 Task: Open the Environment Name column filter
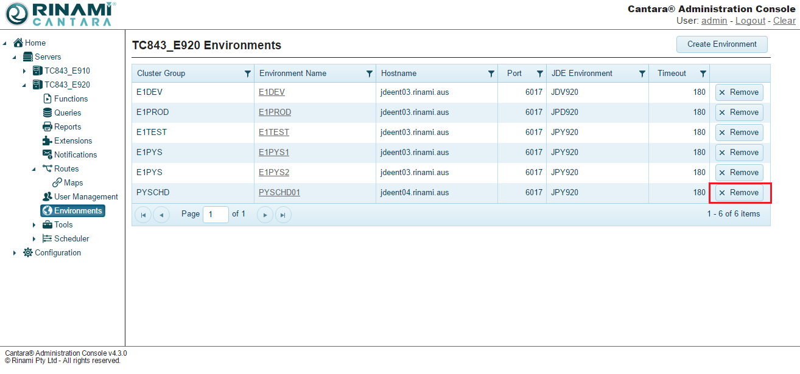(369, 74)
